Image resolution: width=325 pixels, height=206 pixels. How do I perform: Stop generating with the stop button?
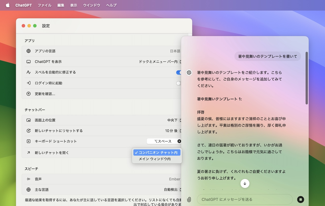(x=300, y=199)
